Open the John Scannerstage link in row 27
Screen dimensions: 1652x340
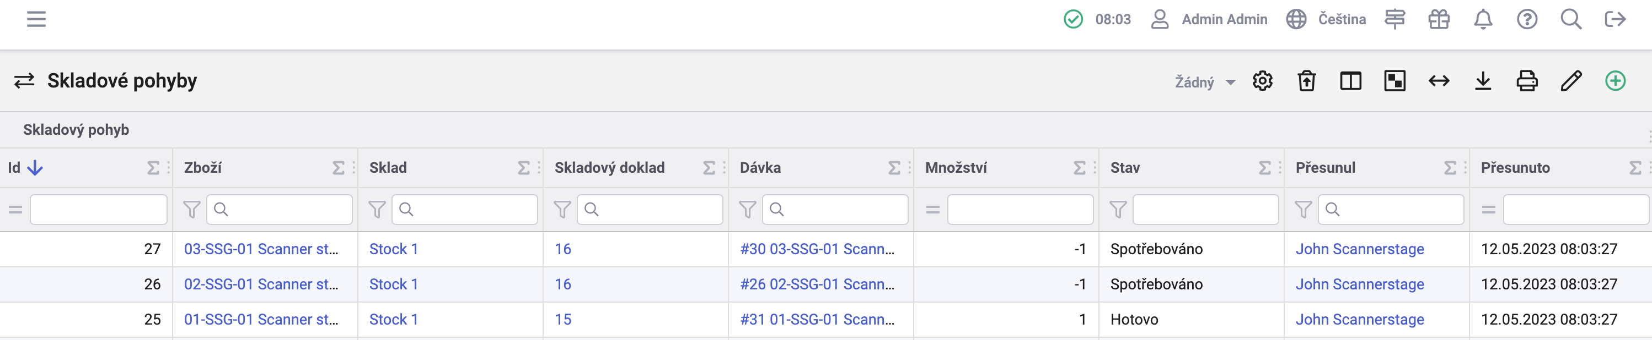(x=1360, y=249)
